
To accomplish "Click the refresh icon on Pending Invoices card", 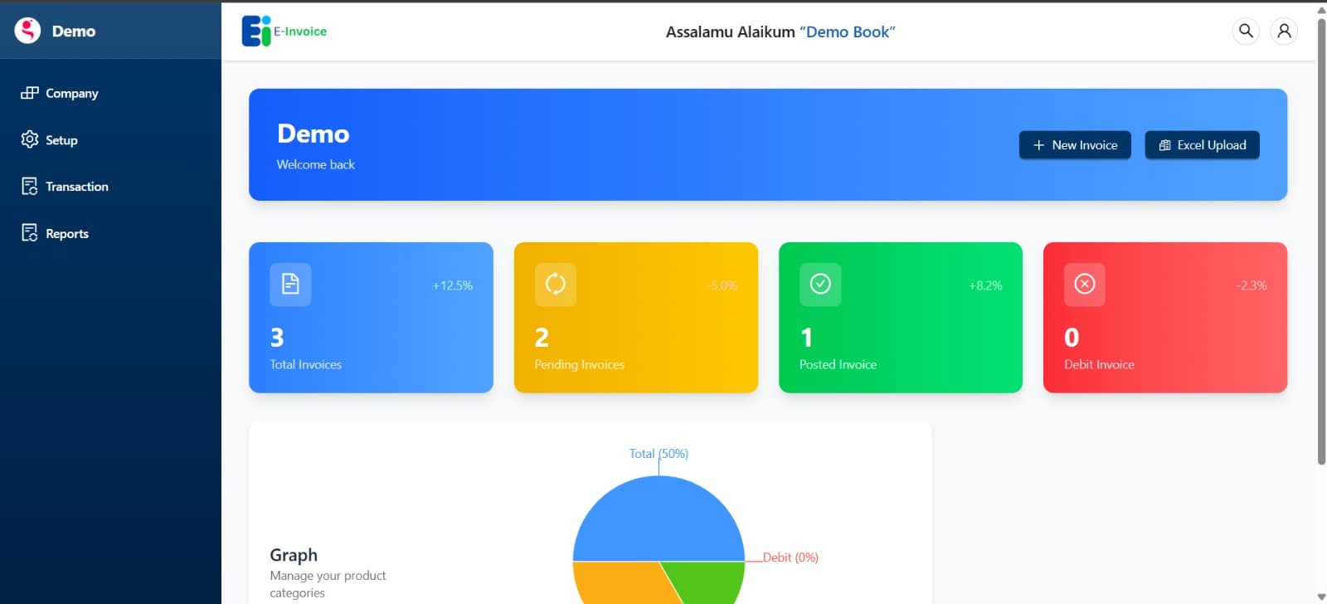I will [556, 285].
